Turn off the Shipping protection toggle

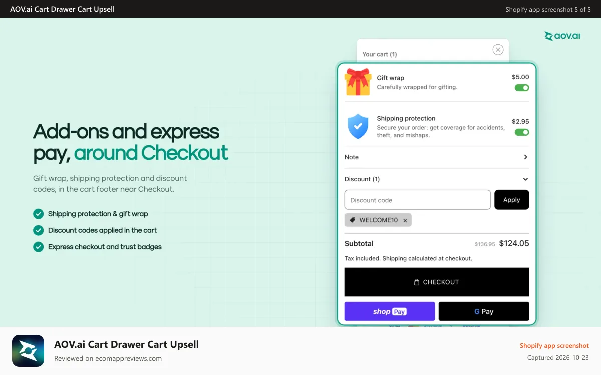pyautogui.click(x=522, y=132)
